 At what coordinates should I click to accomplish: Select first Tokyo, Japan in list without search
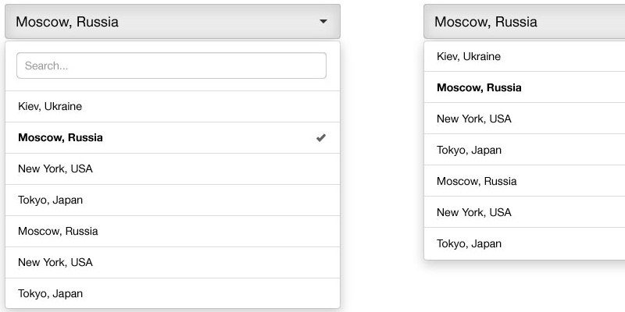point(469,150)
